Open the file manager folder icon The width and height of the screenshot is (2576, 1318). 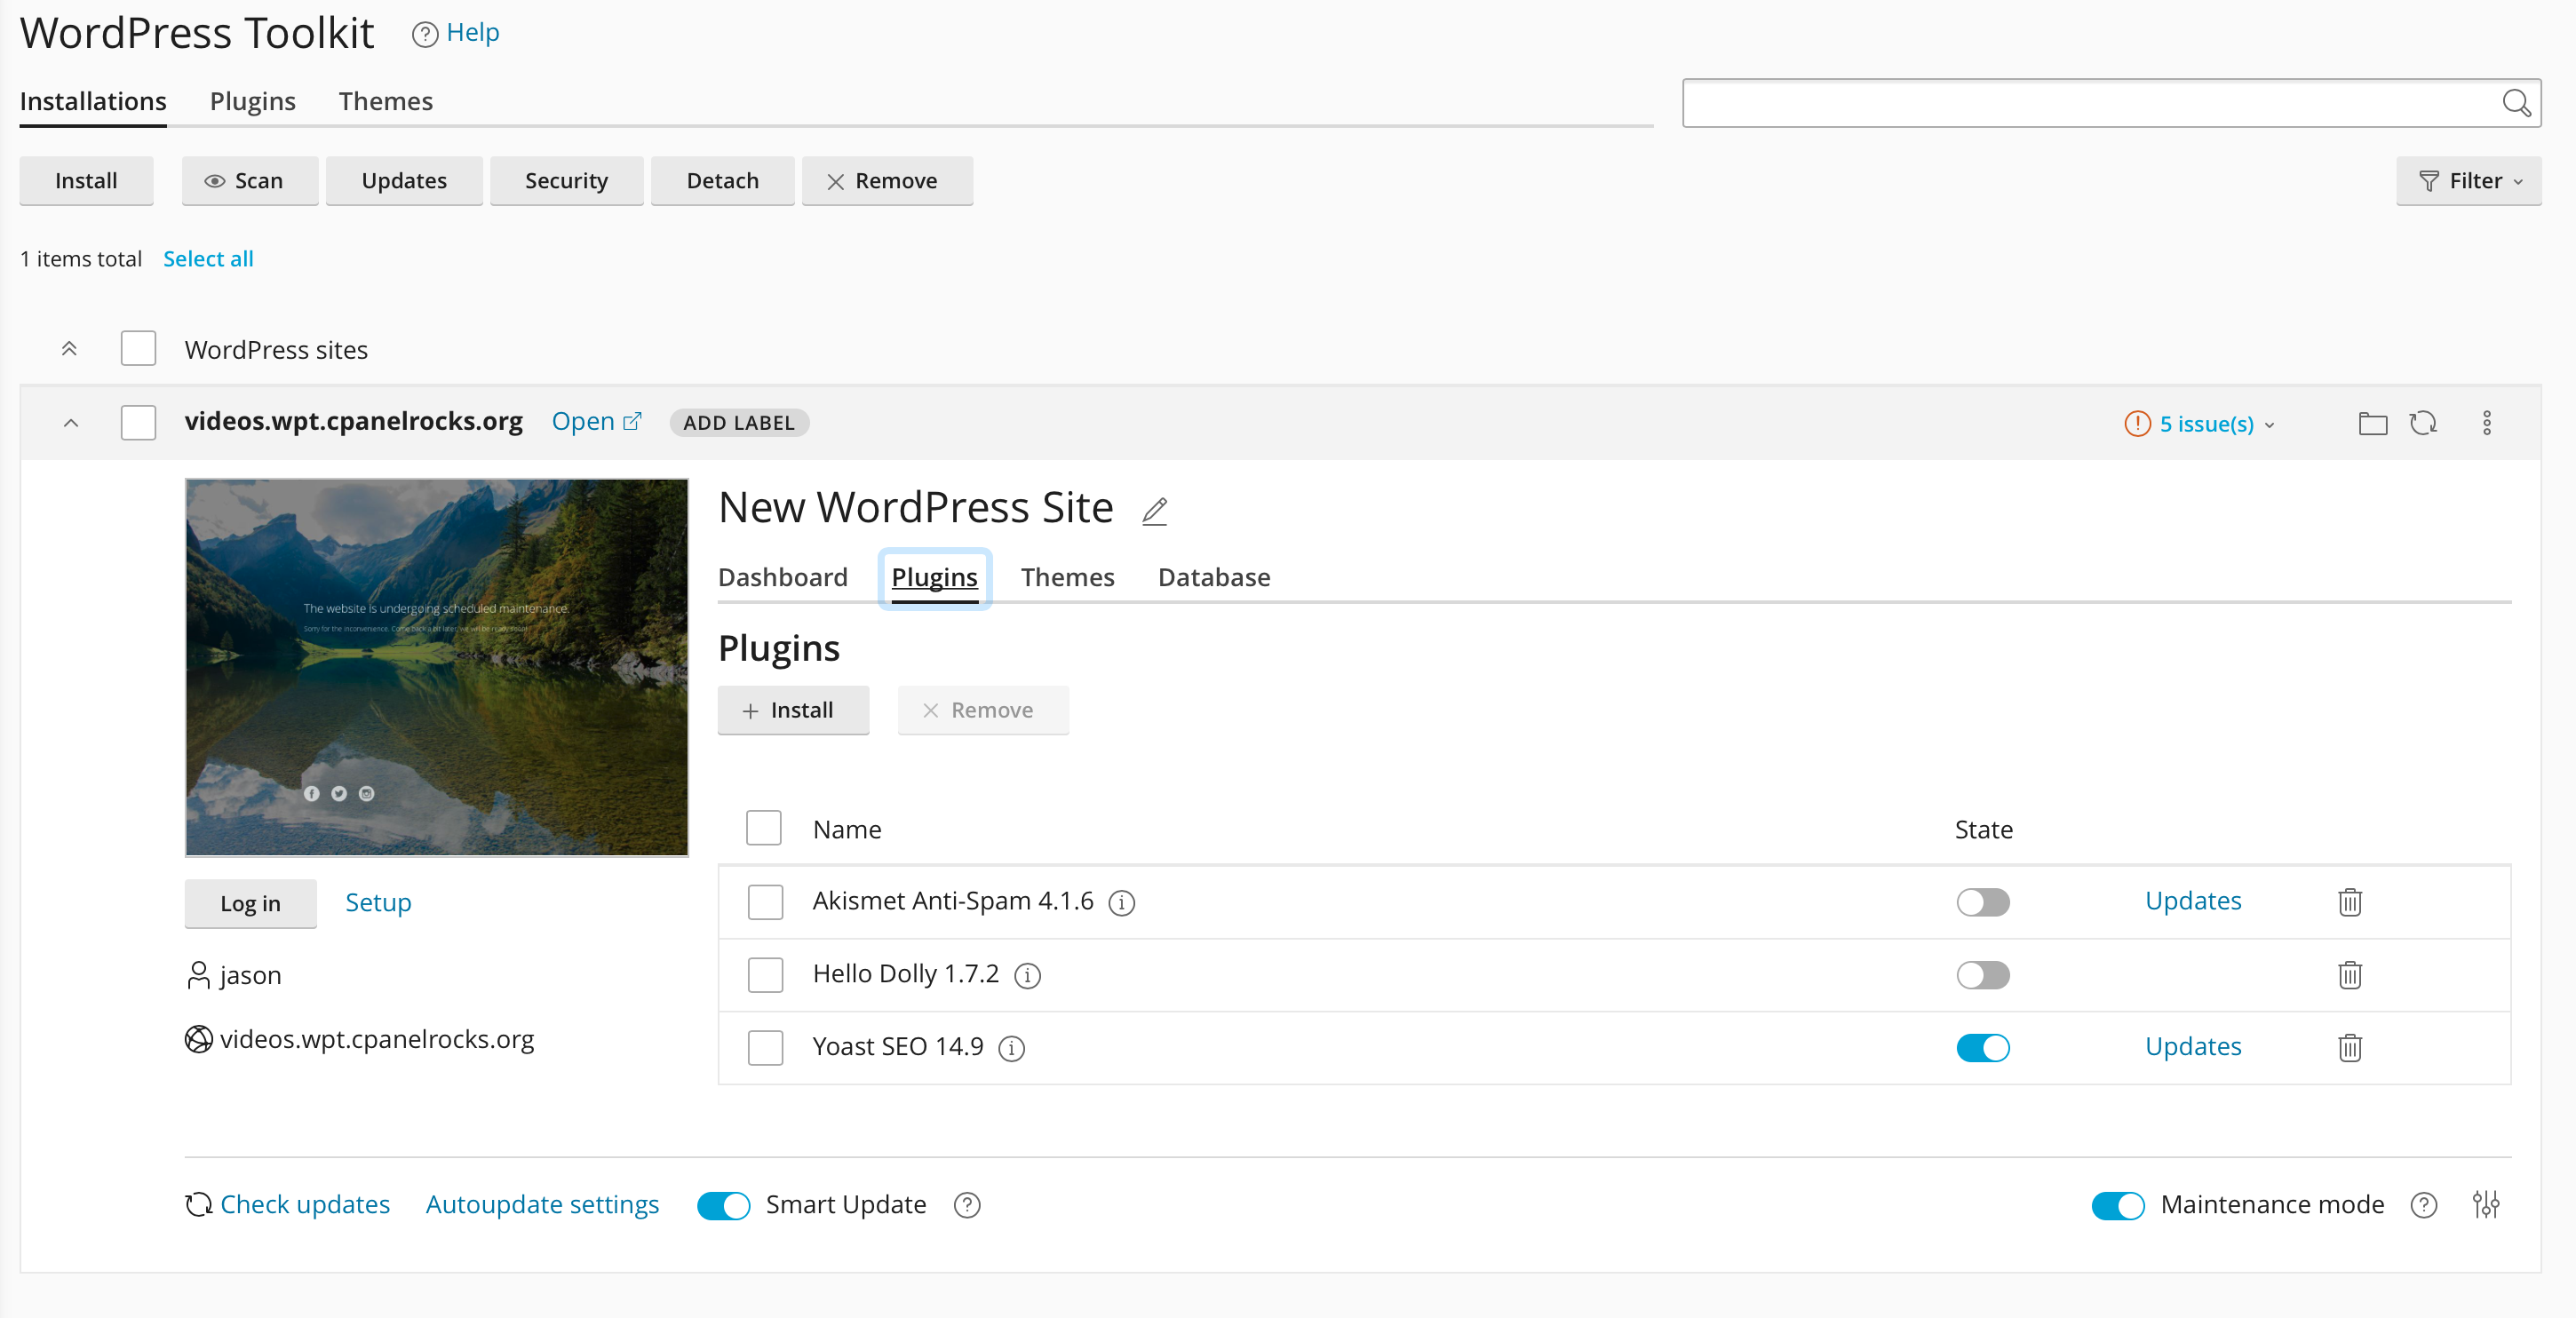[2372, 423]
